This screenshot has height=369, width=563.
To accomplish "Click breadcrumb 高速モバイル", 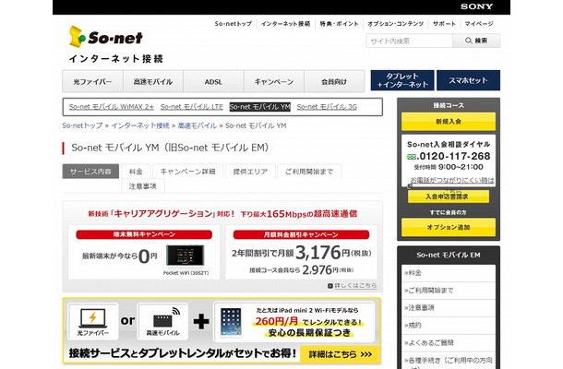I will [x=198, y=125].
